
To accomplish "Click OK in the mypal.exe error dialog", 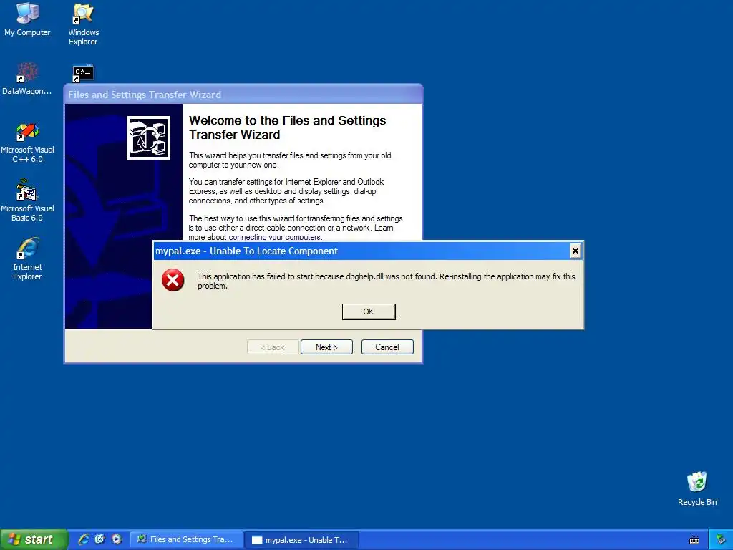I will [369, 312].
